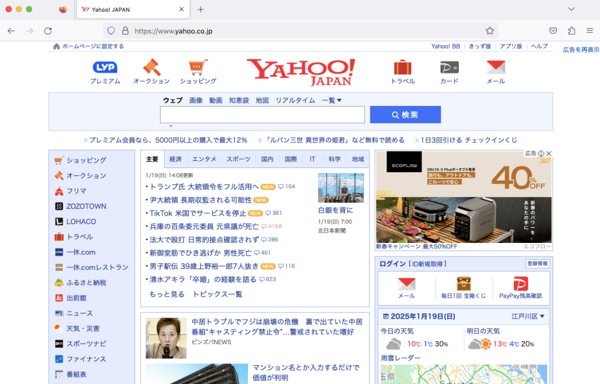The height and width of the screenshot is (384, 600).
Task: Open the extensions puzzle icon
Action: coord(571,30)
